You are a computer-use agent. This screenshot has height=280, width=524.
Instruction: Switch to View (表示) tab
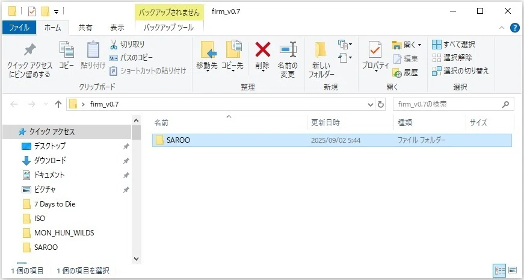coord(117,28)
